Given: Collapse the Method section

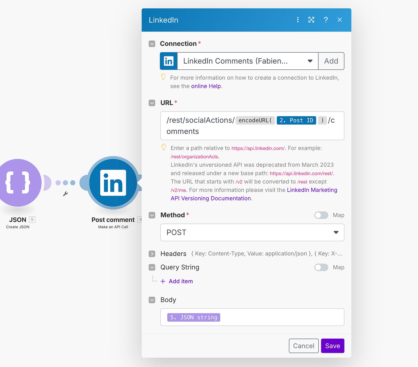Looking at the screenshot, I should click(x=152, y=215).
